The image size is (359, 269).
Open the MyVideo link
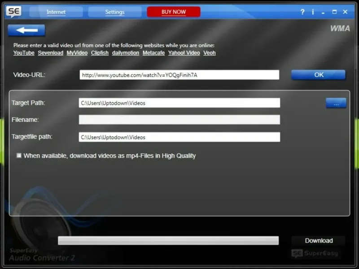[77, 53]
